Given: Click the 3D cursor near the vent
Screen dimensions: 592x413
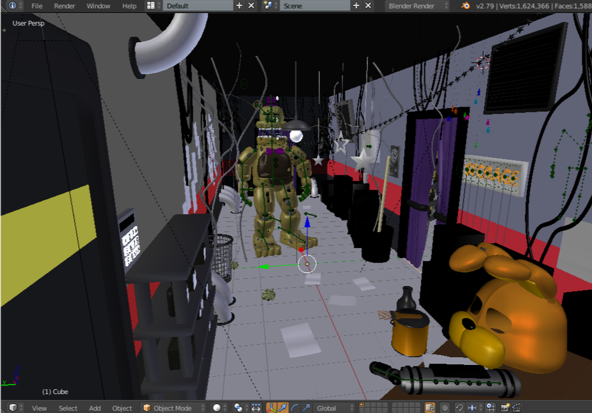Looking at the screenshot, I should tap(483, 62).
